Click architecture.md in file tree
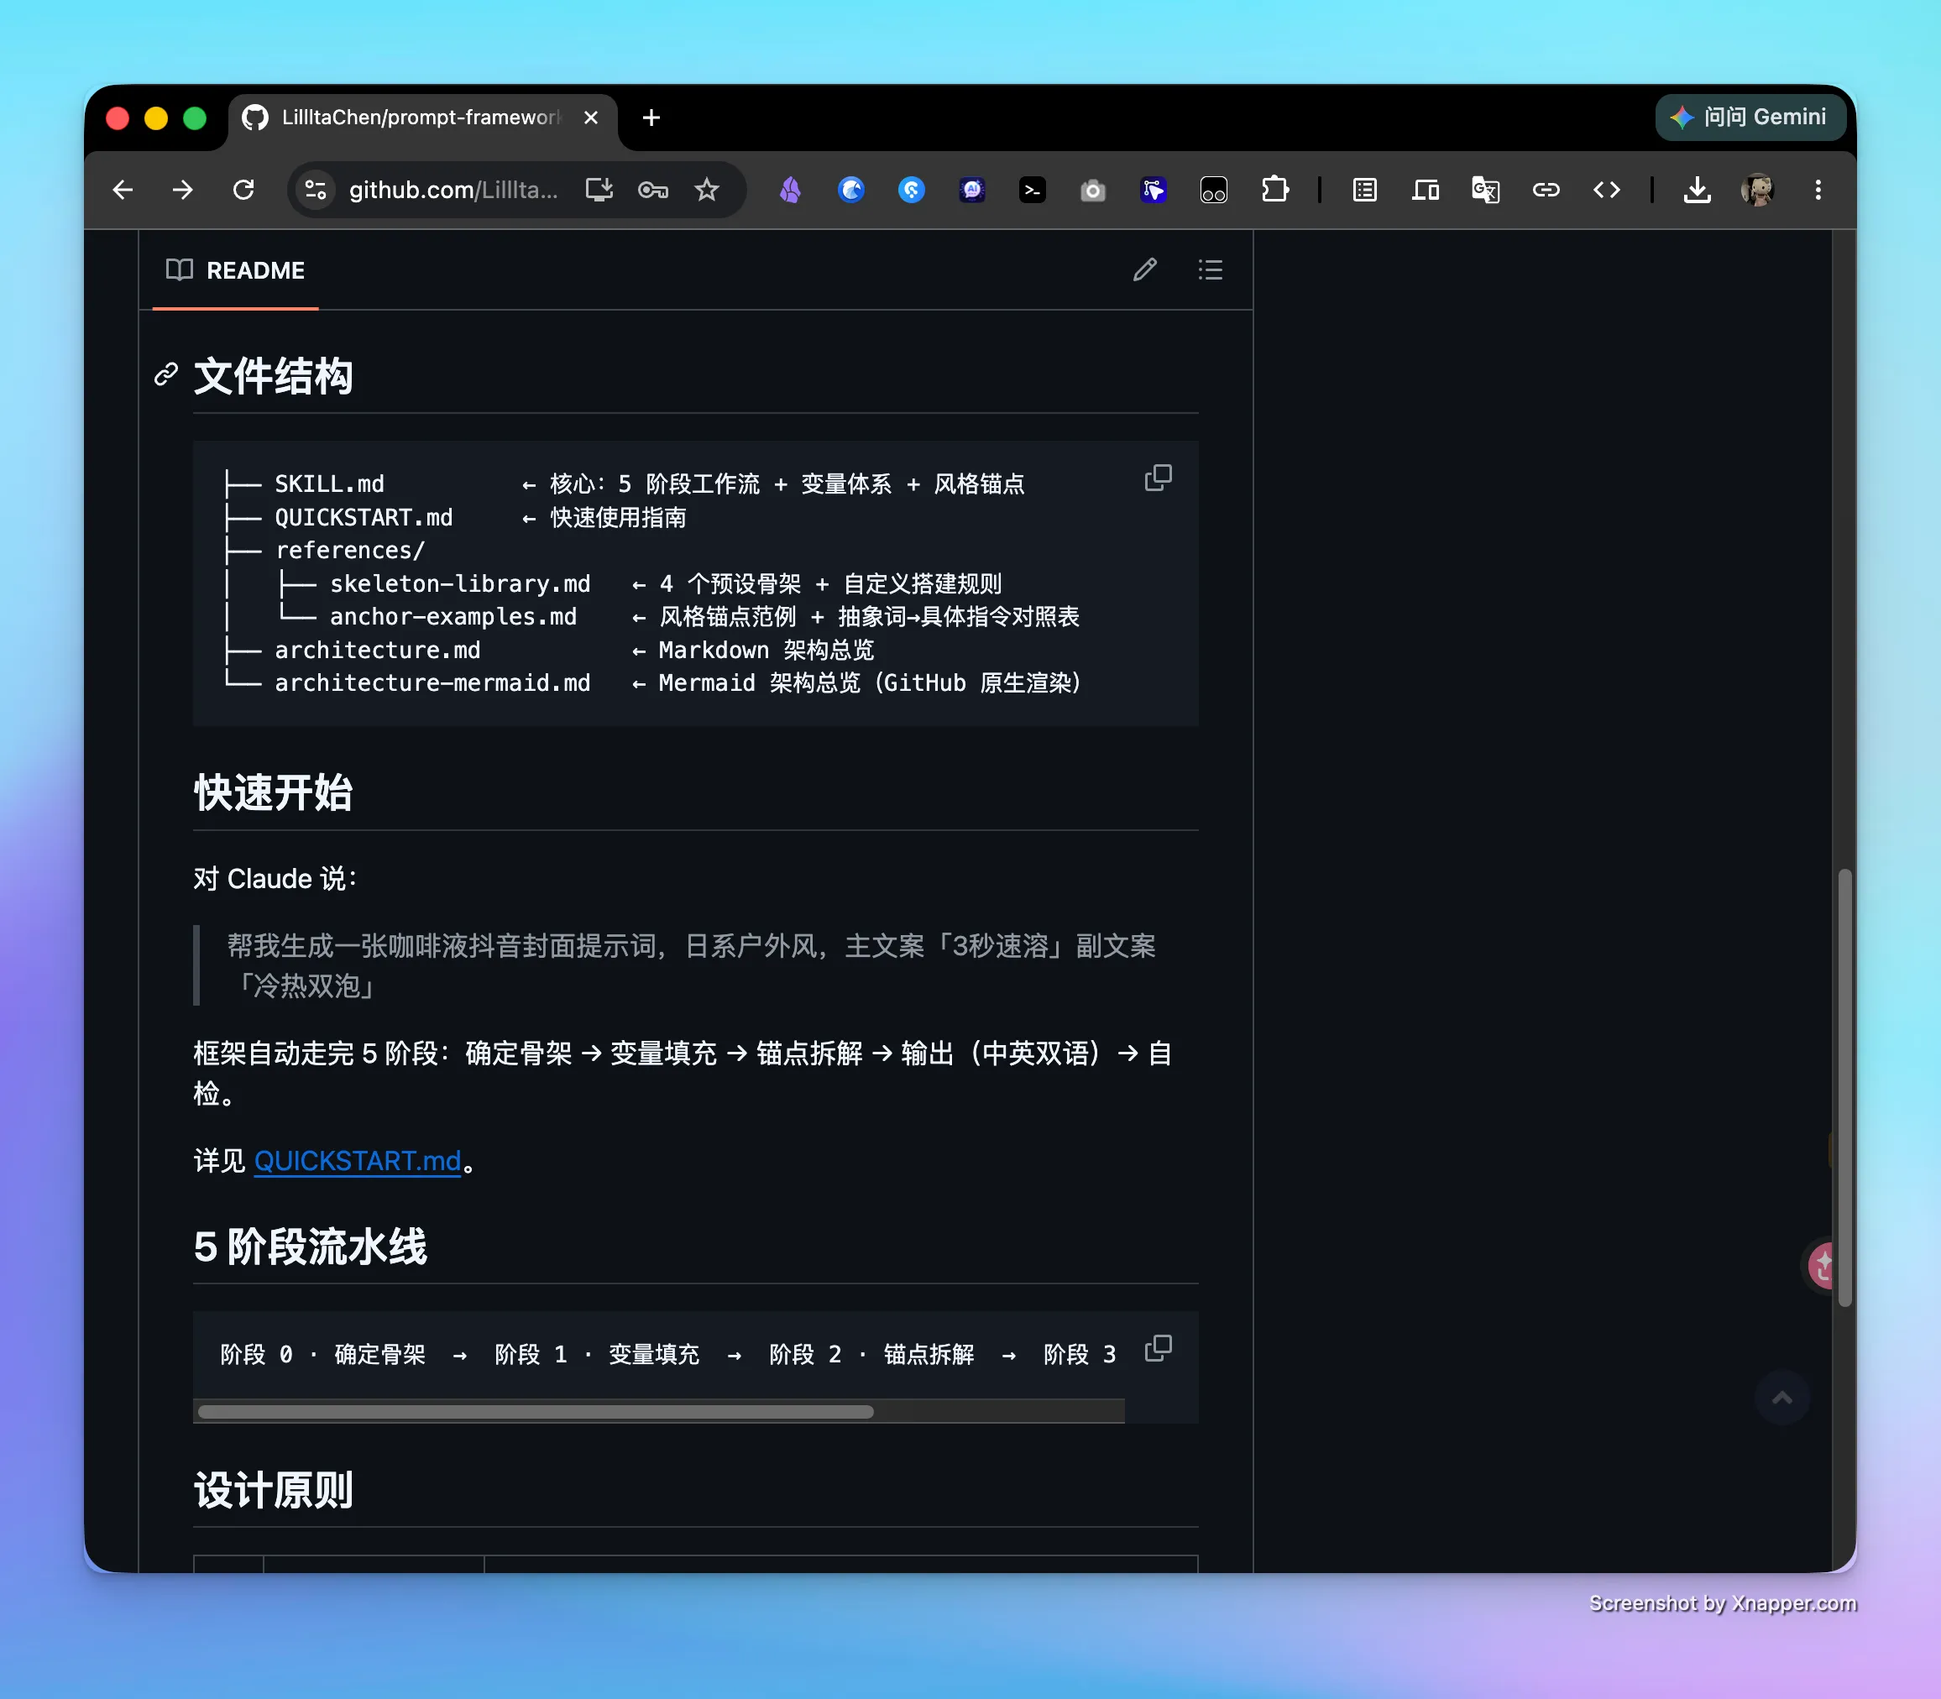This screenshot has height=1699, width=1941. click(378, 651)
